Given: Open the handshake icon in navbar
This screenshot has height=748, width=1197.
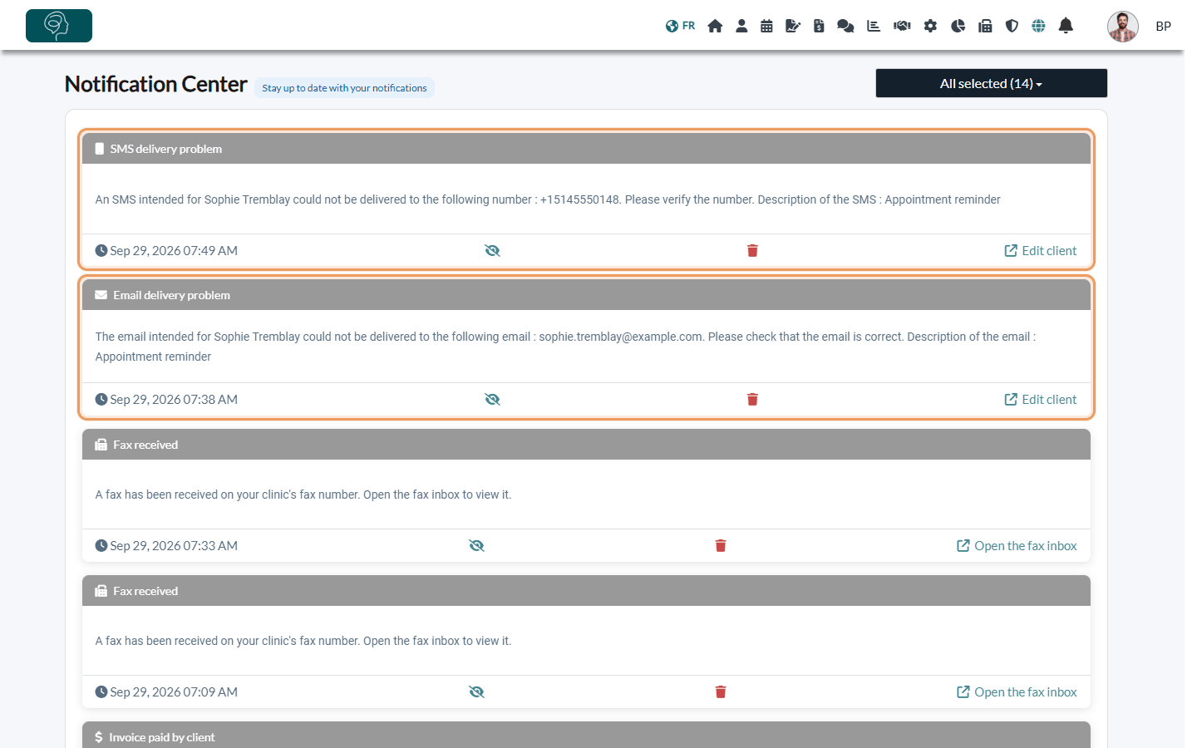Looking at the screenshot, I should (x=902, y=26).
